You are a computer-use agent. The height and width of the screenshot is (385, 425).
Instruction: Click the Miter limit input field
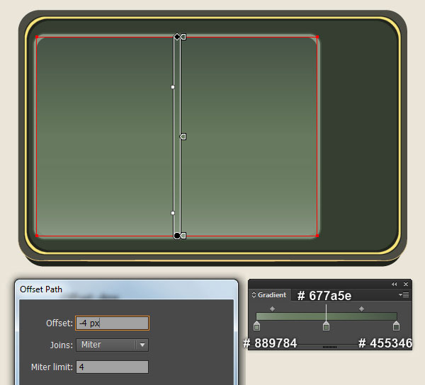pyautogui.click(x=112, y=367)
